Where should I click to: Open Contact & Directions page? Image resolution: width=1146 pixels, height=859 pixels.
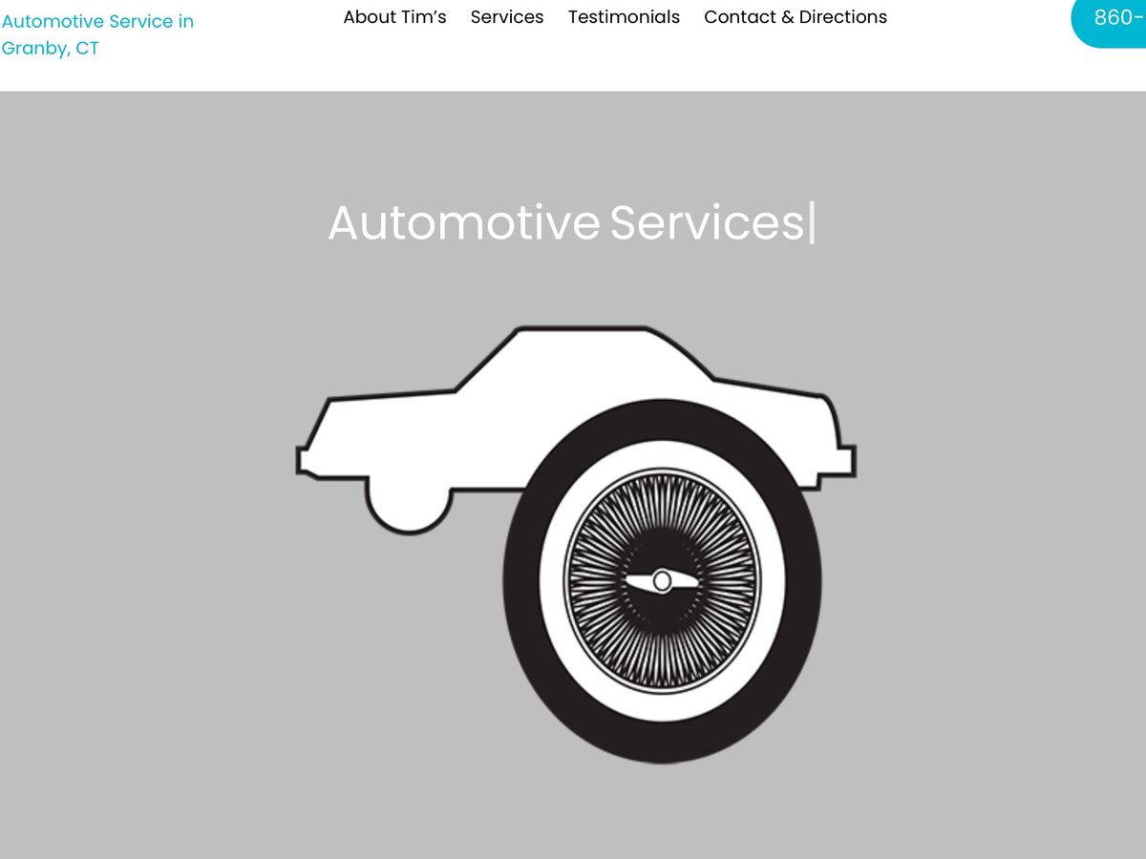pos(795,17)
